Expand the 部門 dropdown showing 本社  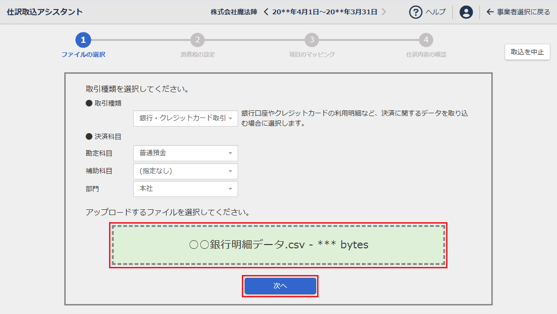tap(185, 189)
